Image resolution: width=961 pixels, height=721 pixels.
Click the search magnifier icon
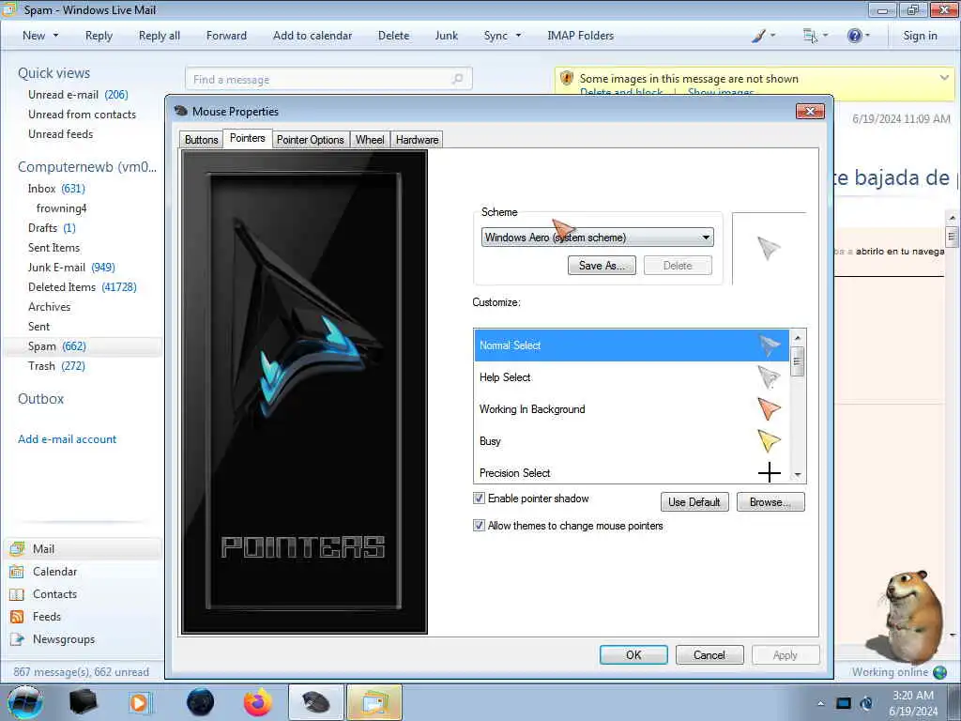457,79
